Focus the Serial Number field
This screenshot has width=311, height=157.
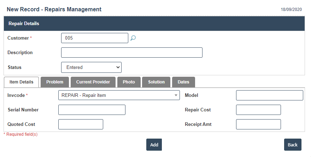92,110
